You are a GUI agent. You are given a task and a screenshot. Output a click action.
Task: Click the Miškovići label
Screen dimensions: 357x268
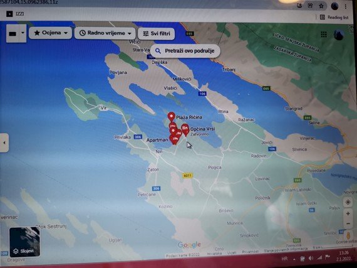182,79
